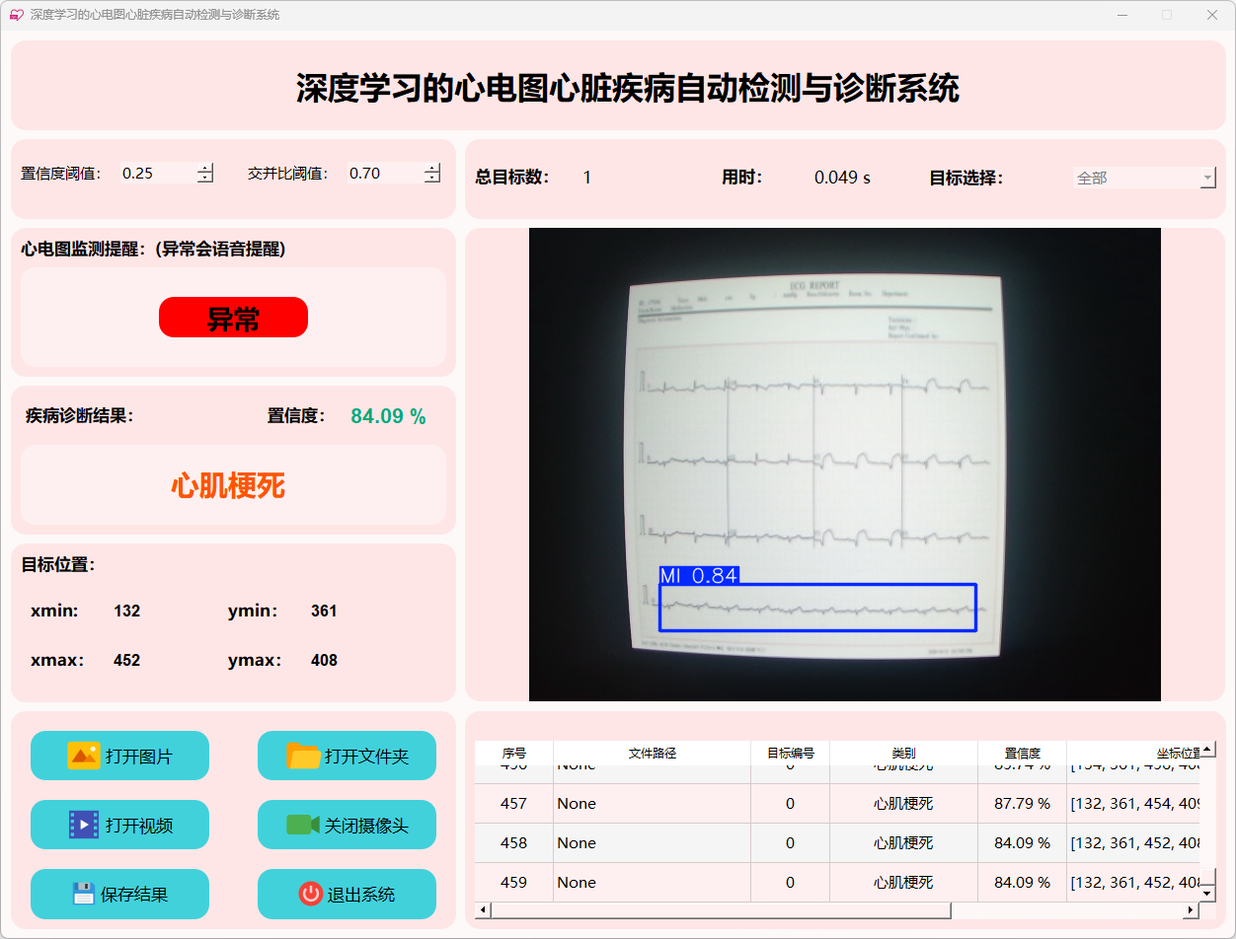
Task: Click the 文件路径 column header
Action: point(652,753)
